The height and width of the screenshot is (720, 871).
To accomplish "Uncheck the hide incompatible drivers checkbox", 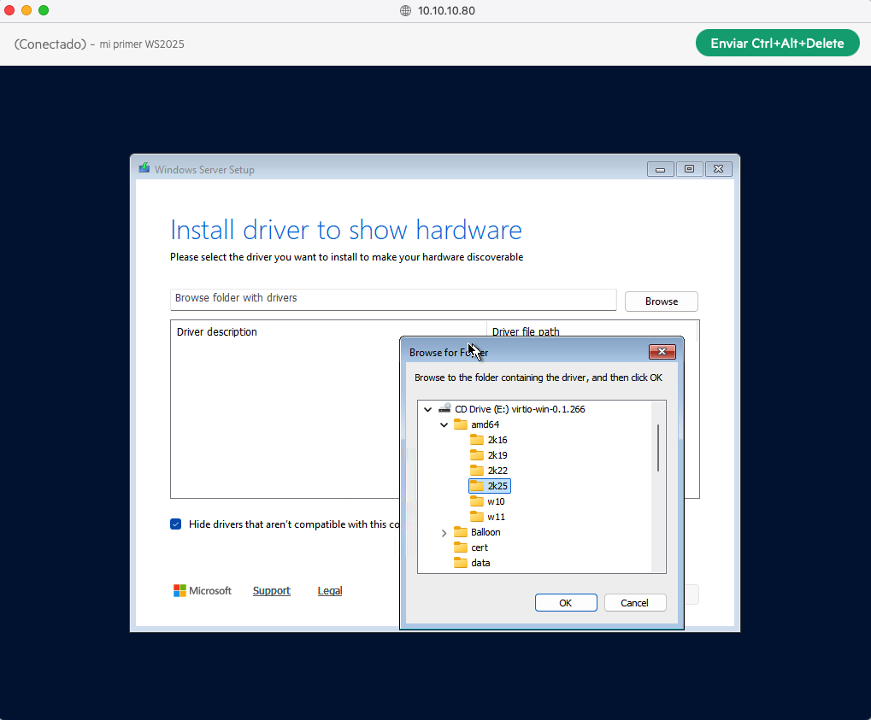I will point(175,524).
